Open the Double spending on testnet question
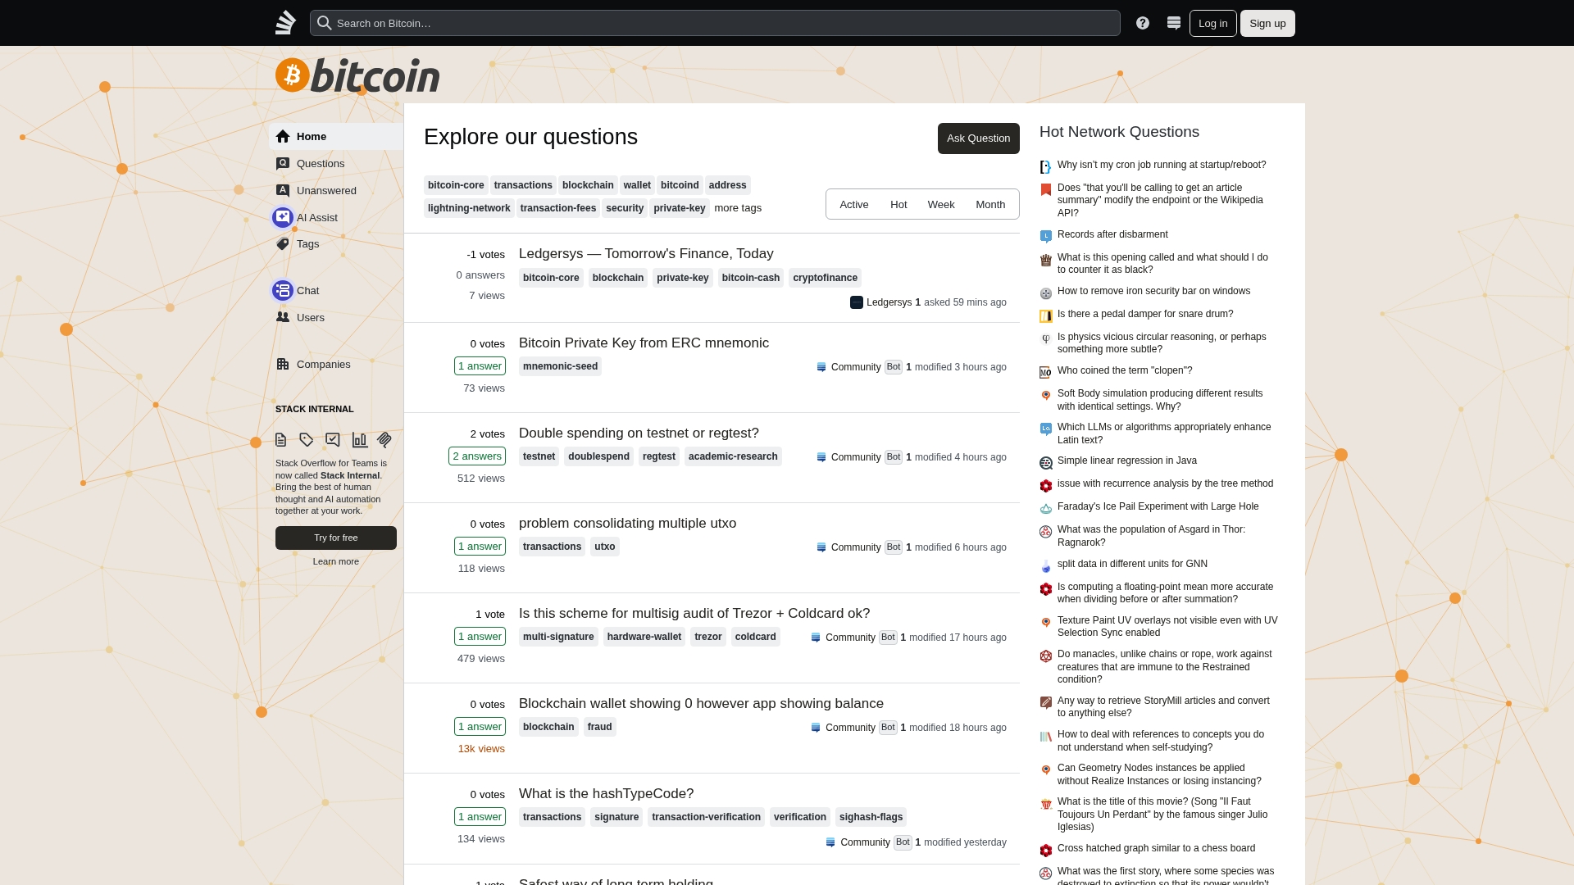Viewport: 1574px width, 885px height. [639, 433]
